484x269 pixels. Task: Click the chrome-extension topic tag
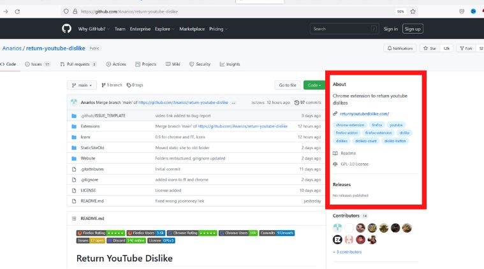point(349,125)
